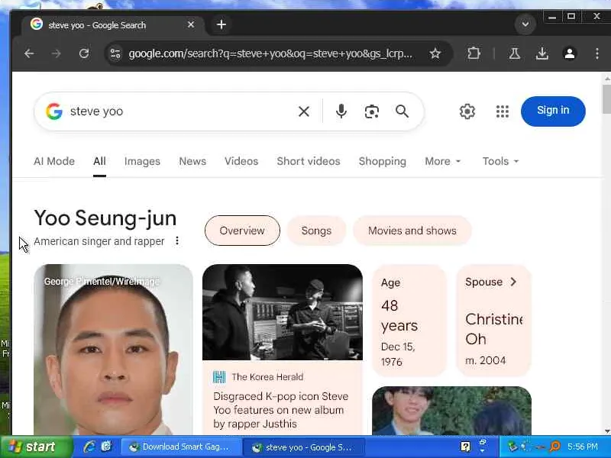The height and width of the screenshot is (458, 611).
Task: Open the tab search dropdown arrow
Action: click(525, 24)
